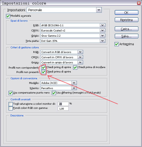Click the Ripristina button
The height and width of the screenshot is (147, 142).
click(126, 20)
